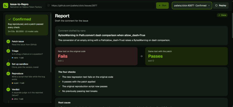Click 'No previously passing test breaks' text

(80, 91)
